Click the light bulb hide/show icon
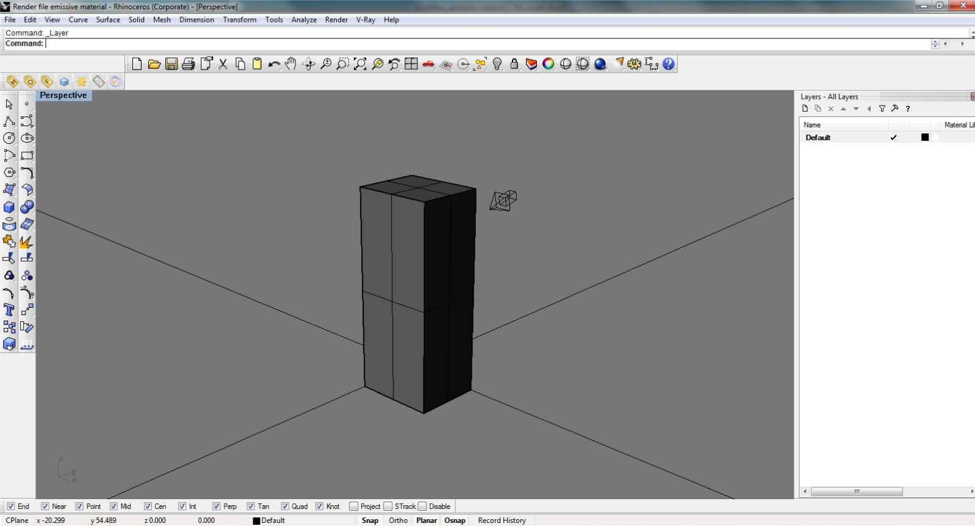Viewport: 975px width, 526px height. tap(497, 64)
